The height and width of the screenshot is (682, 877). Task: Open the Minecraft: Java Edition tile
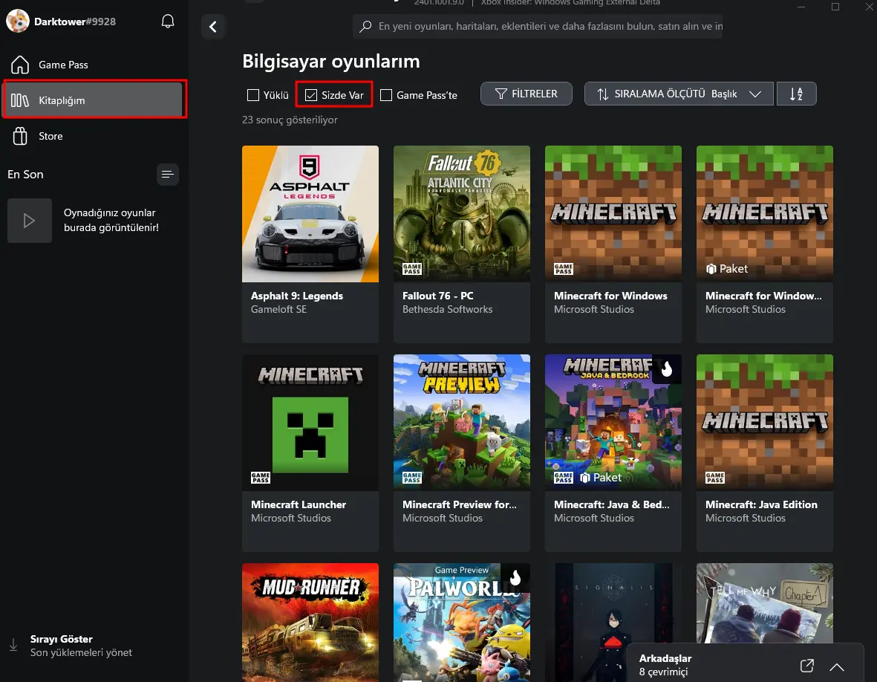click(765, 452)
